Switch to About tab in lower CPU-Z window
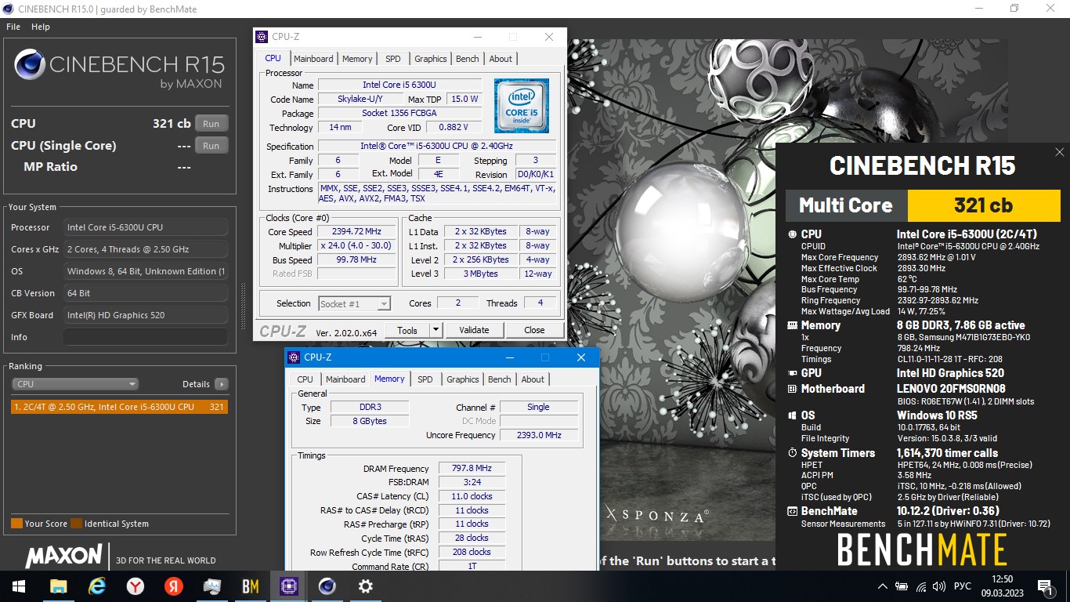The height and width of the screenshot is (602, 1070). tap(533, 379)
